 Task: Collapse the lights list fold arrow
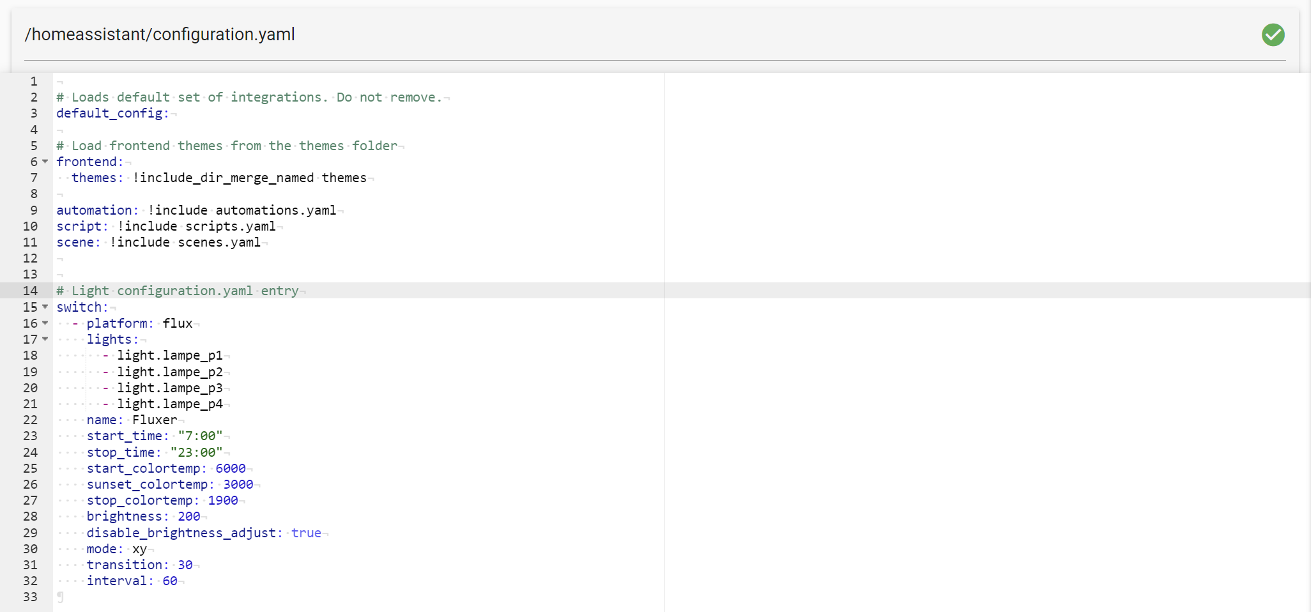[45, 339]
